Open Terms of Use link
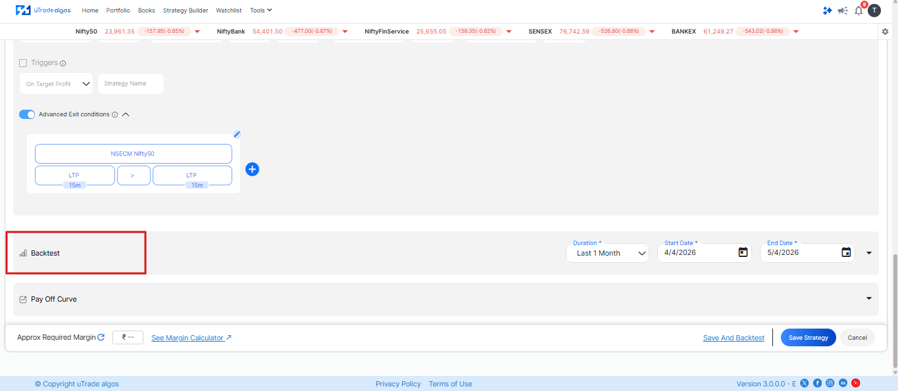Viewport: 898px width, 391px height. [450, 384]
